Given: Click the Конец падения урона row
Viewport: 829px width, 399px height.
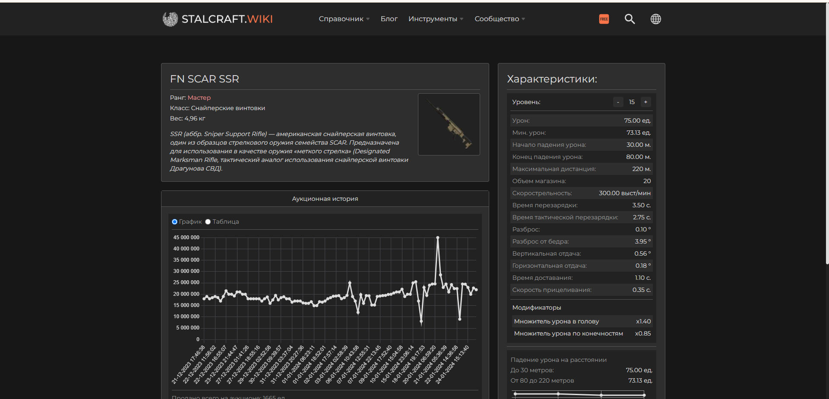Looking at the screenshot, I should point(581,157).
